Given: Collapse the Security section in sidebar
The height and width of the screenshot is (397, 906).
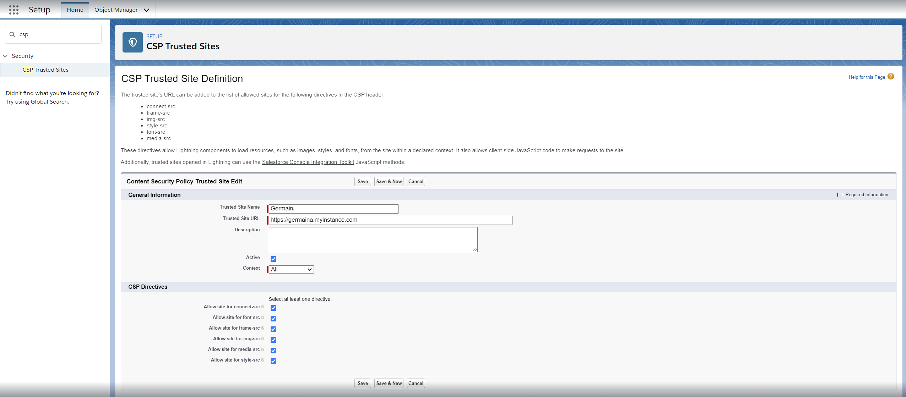Looking at the screenshot, I should [x=5, y=56].
